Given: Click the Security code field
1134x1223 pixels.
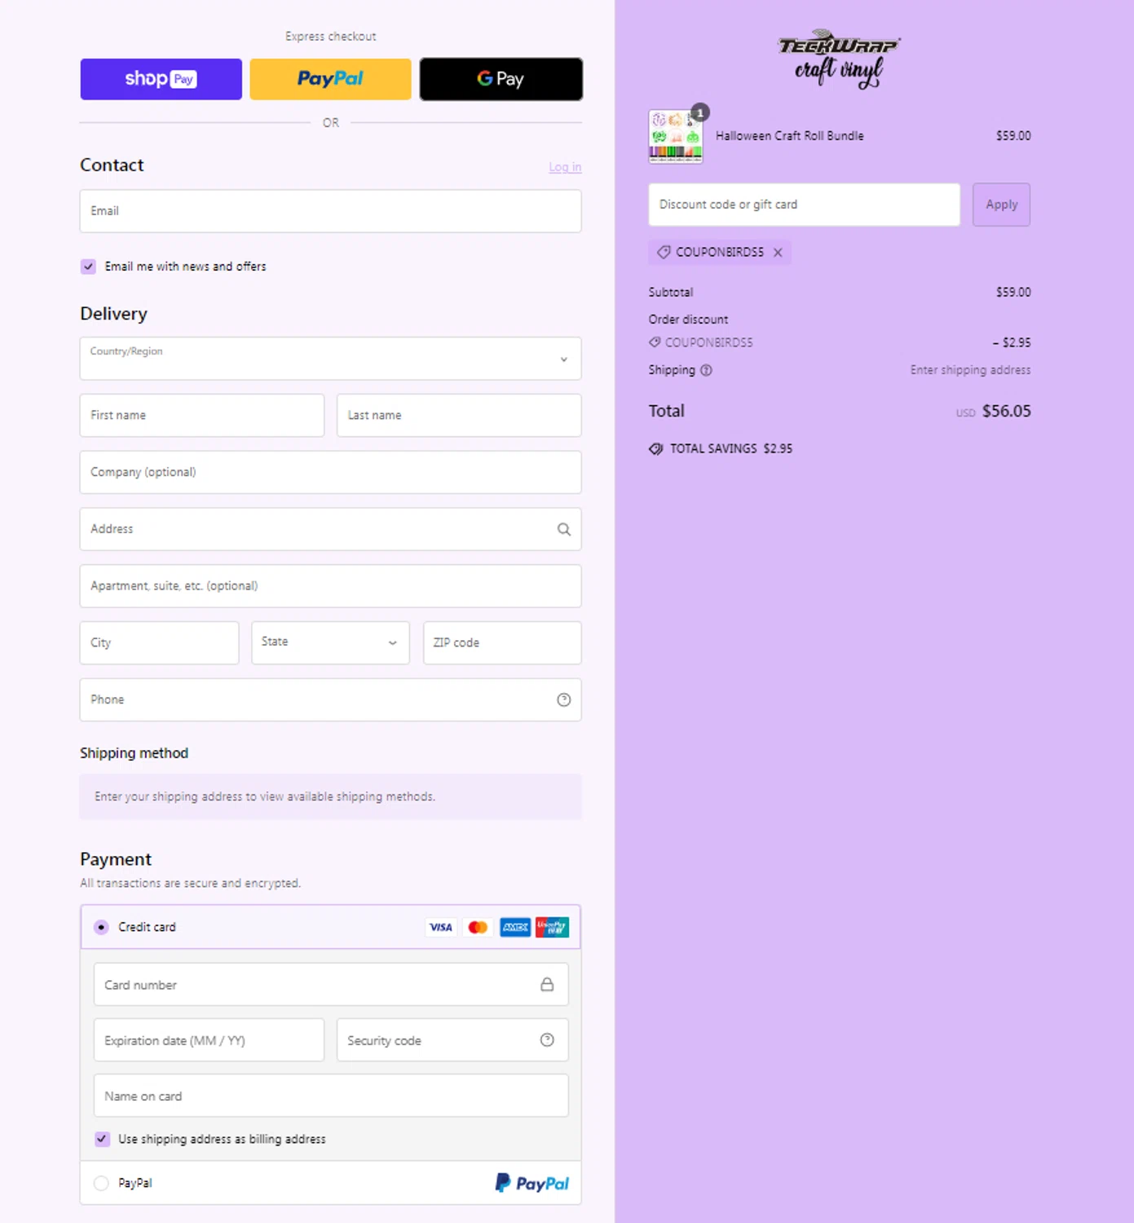Looking at the screenshot, I should 452,1040.
